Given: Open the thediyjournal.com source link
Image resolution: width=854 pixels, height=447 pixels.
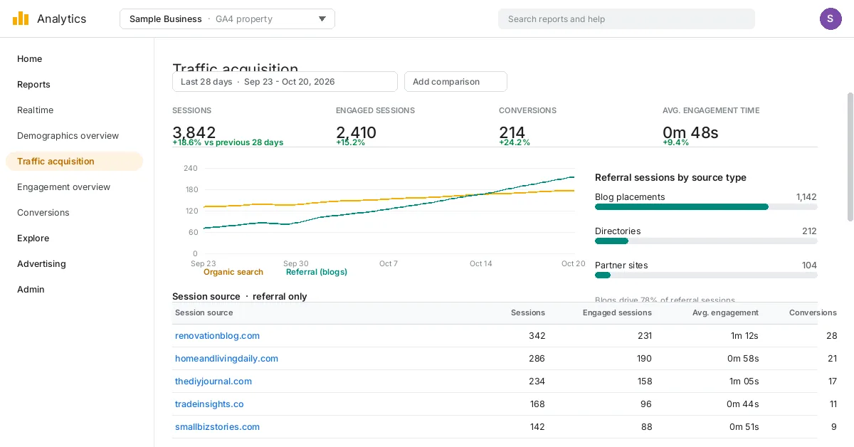Looking at the screenshot, I should point(213,382).
